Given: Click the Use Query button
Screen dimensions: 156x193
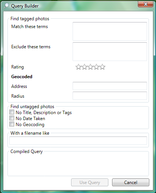Looking at the screenshot, I should point(90,183).
